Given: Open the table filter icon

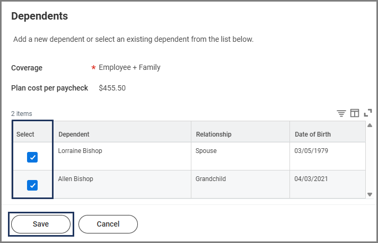Looking at the screenshot, I should [341, 113].
